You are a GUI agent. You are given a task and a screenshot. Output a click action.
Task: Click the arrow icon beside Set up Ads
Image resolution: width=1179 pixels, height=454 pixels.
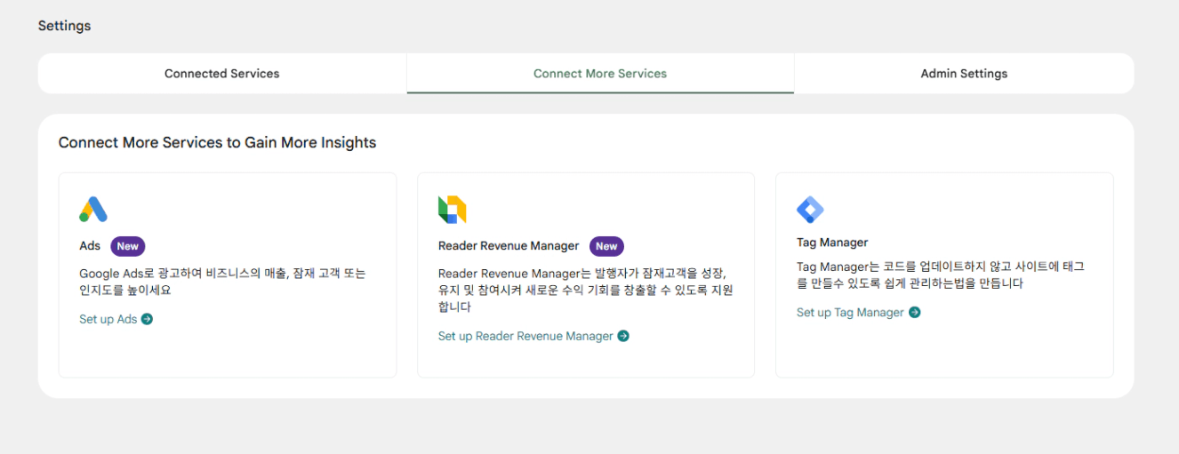(148, 319)
